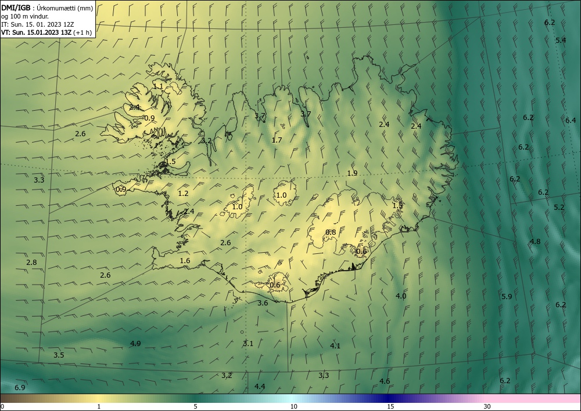581x411 pixels.
Task: Click the 5.9 value label
Action: coord(507,296)
